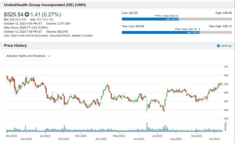Click the NEW YORK STOCK EXCHANGE text

click(x=30, y=36)
